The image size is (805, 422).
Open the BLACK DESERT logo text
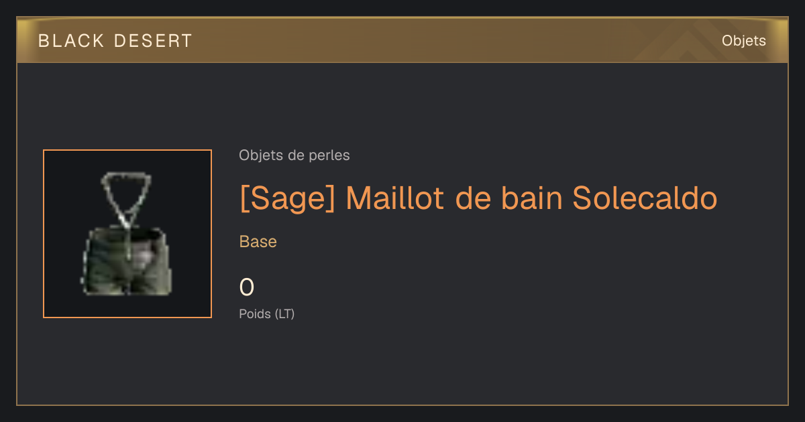point(115,41)
